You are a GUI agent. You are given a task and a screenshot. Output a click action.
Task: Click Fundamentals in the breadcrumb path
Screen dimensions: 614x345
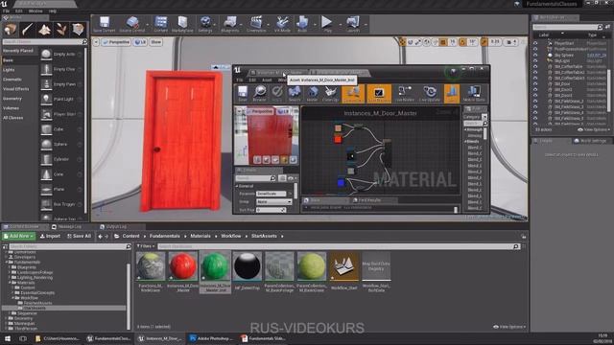(x=164, y=236)
